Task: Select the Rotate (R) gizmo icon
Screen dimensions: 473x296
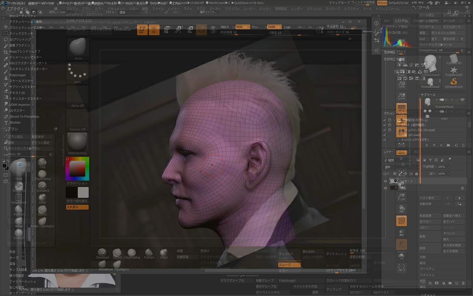Action: tap(190, 30)
